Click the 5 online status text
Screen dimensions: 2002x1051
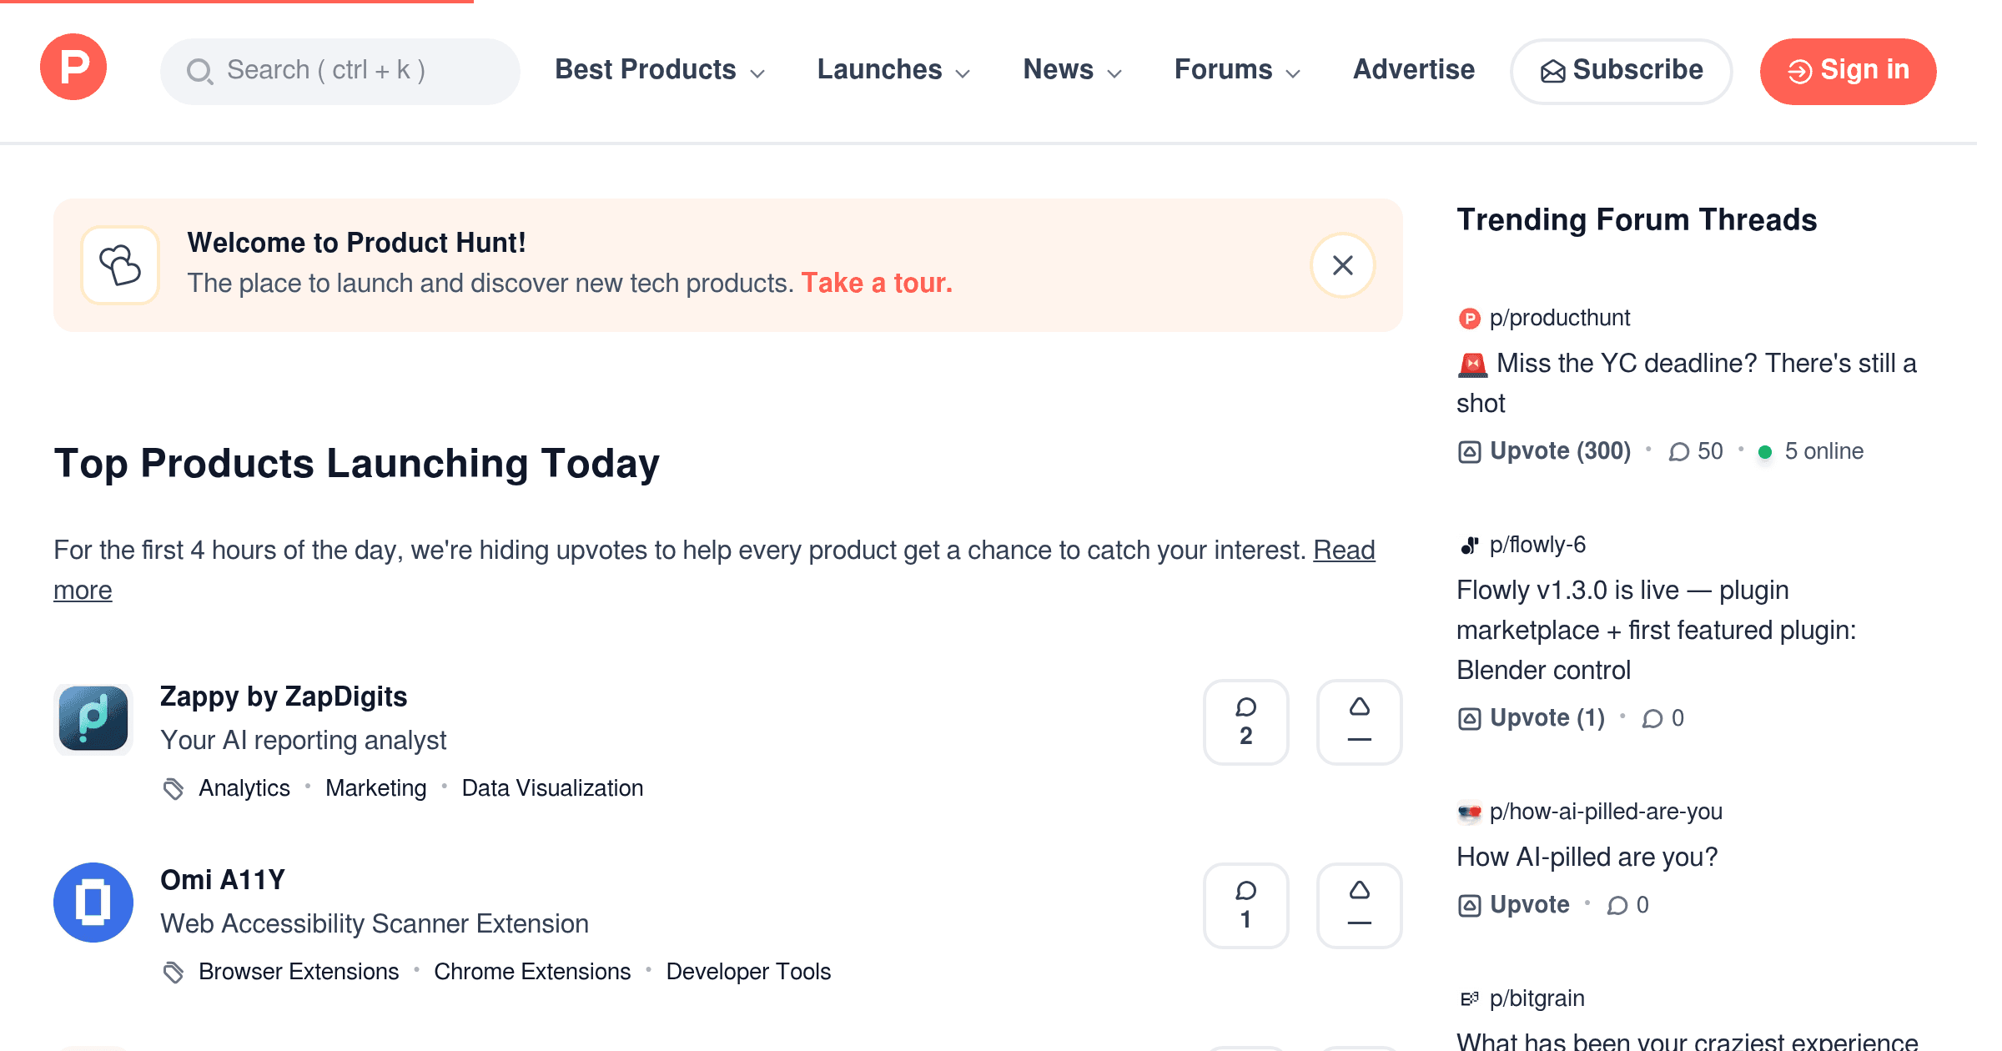pyautogui.click(x=1823, y=451)
